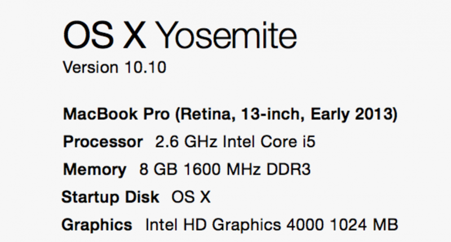Click the Memory label
The image size is (451, 242).
[x=95, y=169]
